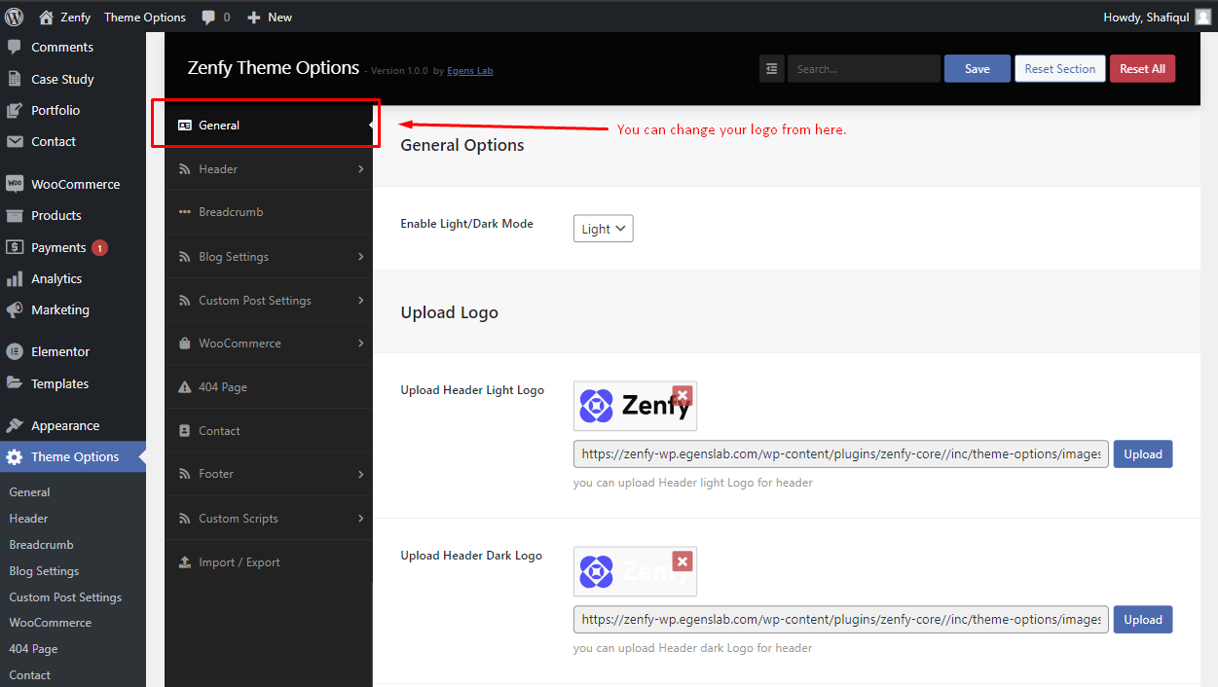Expand the Header options section

pos(269,169)
